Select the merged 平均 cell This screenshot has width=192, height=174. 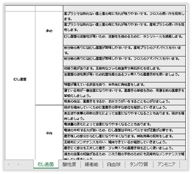(49, 132)
